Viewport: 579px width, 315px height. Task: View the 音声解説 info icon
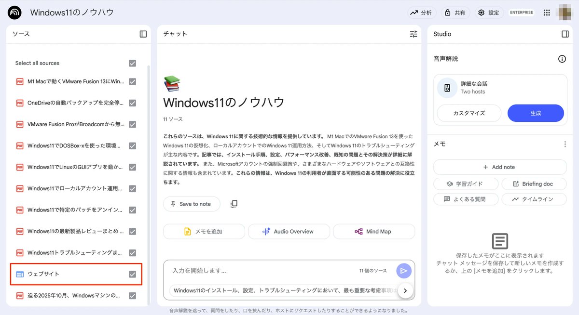[x=562, y=58]
